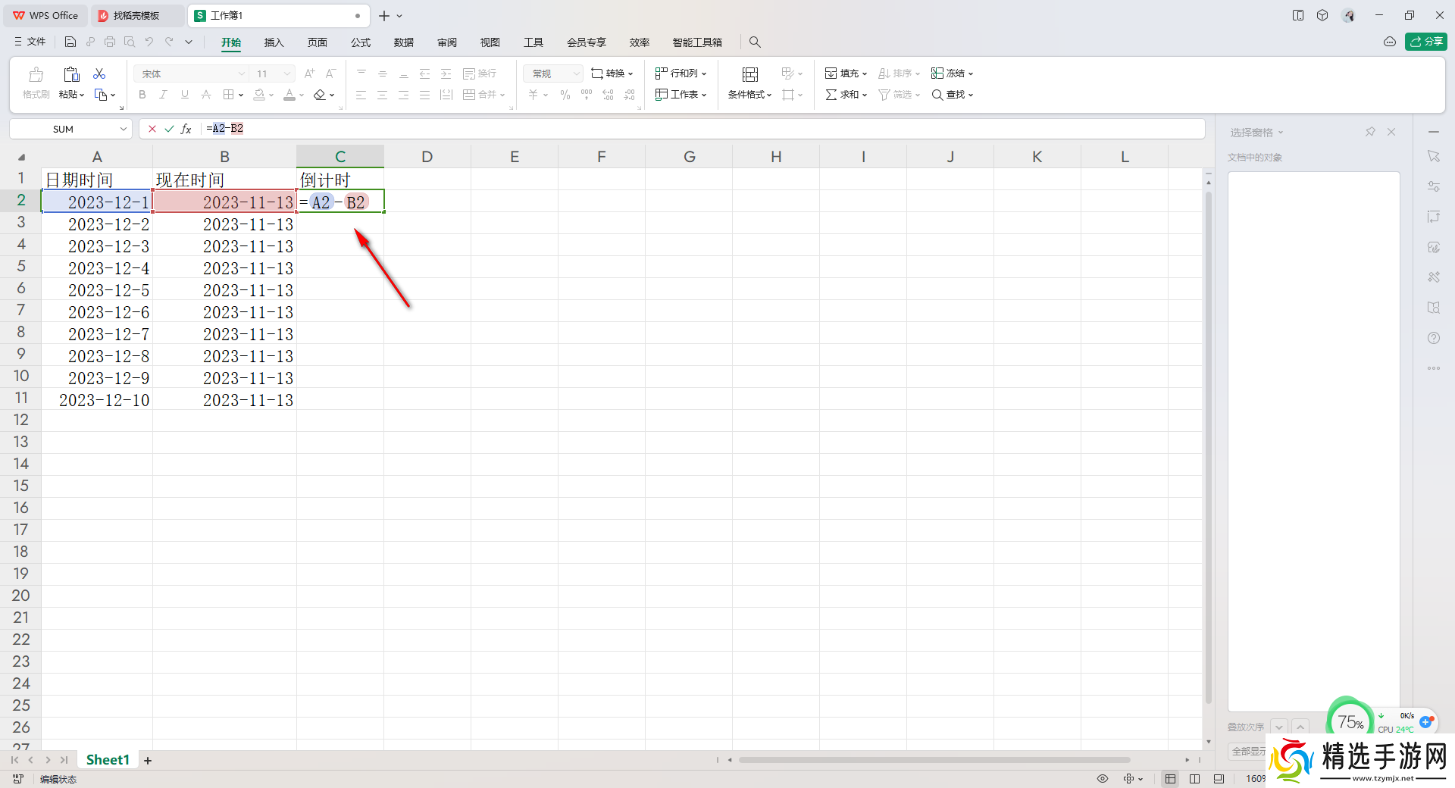The height and width of the screenshot is (788, 1455).
Task: Switch to the 插入 ribbon tab
Action: tap(274, 42)
